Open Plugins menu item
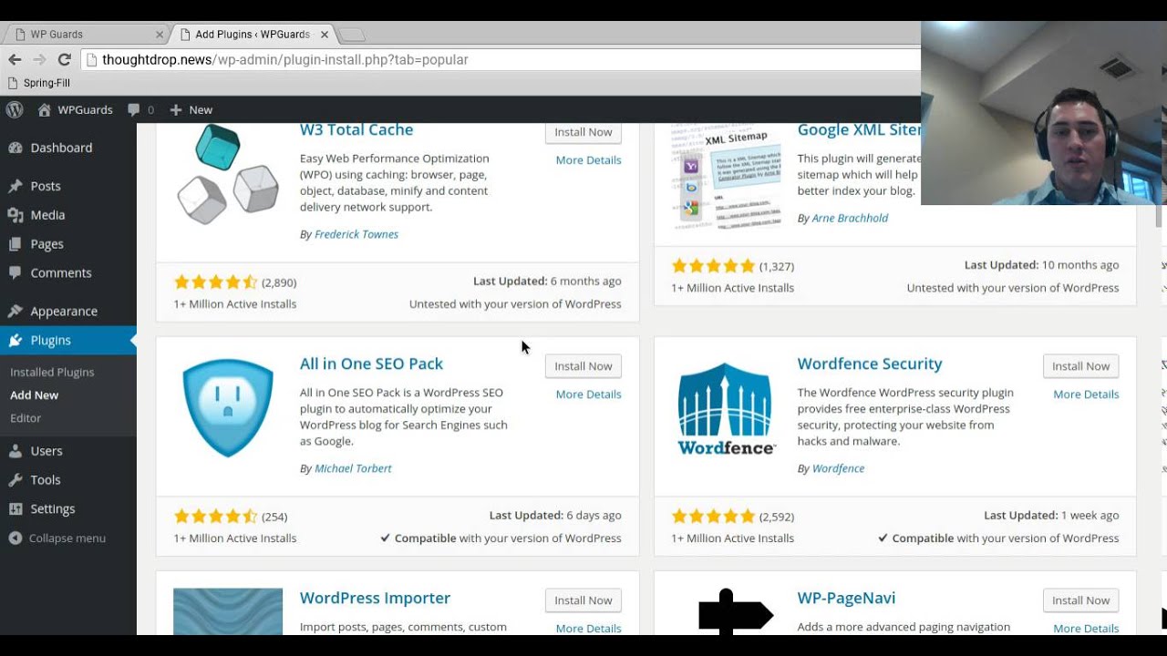This screenshot has width=1167, height=656. [x=68, y=340]
